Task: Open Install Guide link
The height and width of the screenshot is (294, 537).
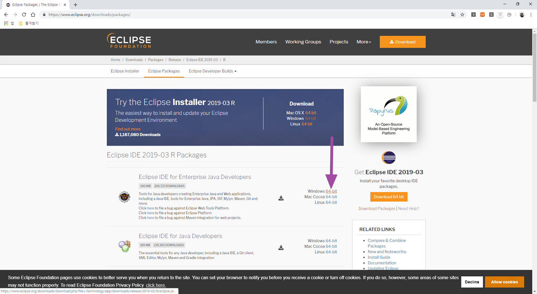Action: 379,258
